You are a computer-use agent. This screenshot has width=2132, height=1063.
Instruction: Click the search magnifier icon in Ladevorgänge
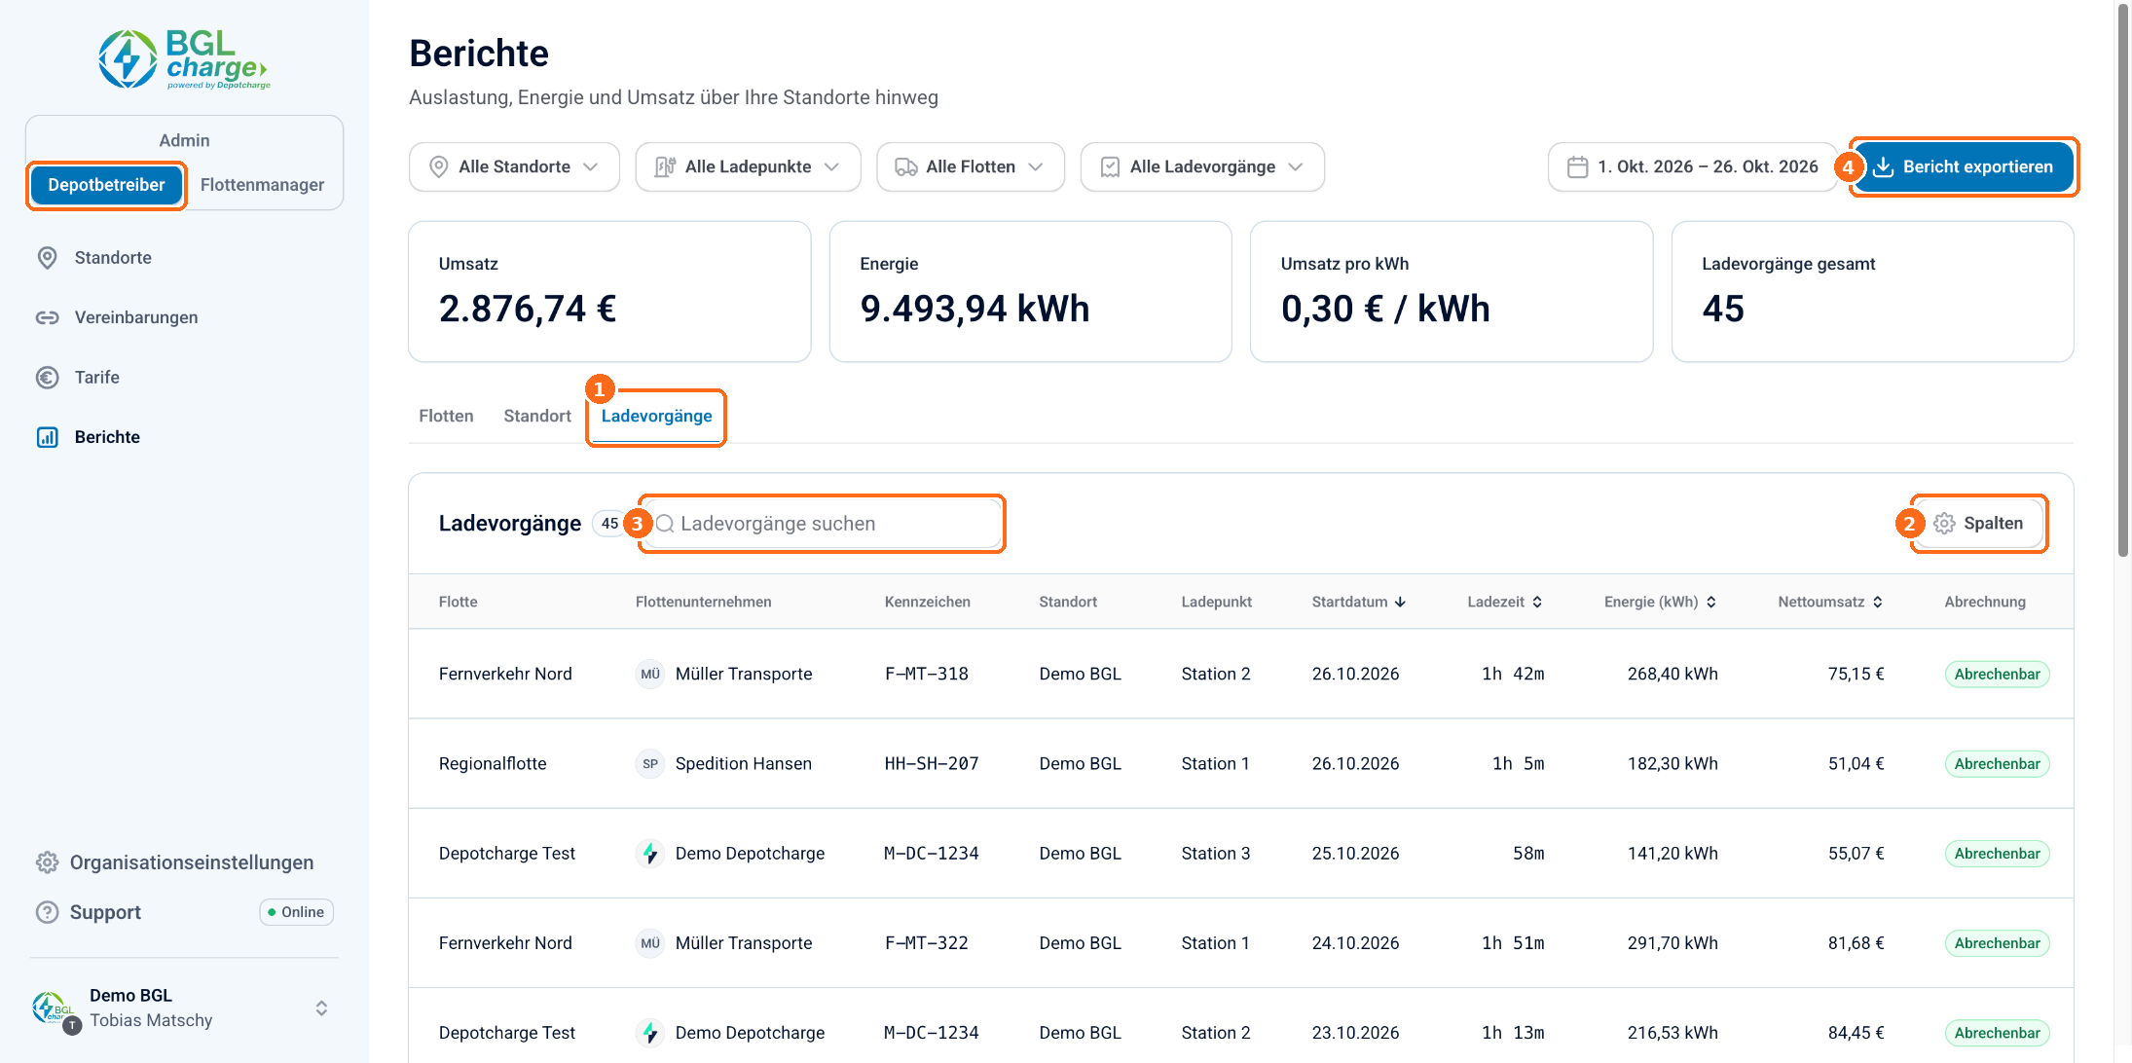pos(666,524)
